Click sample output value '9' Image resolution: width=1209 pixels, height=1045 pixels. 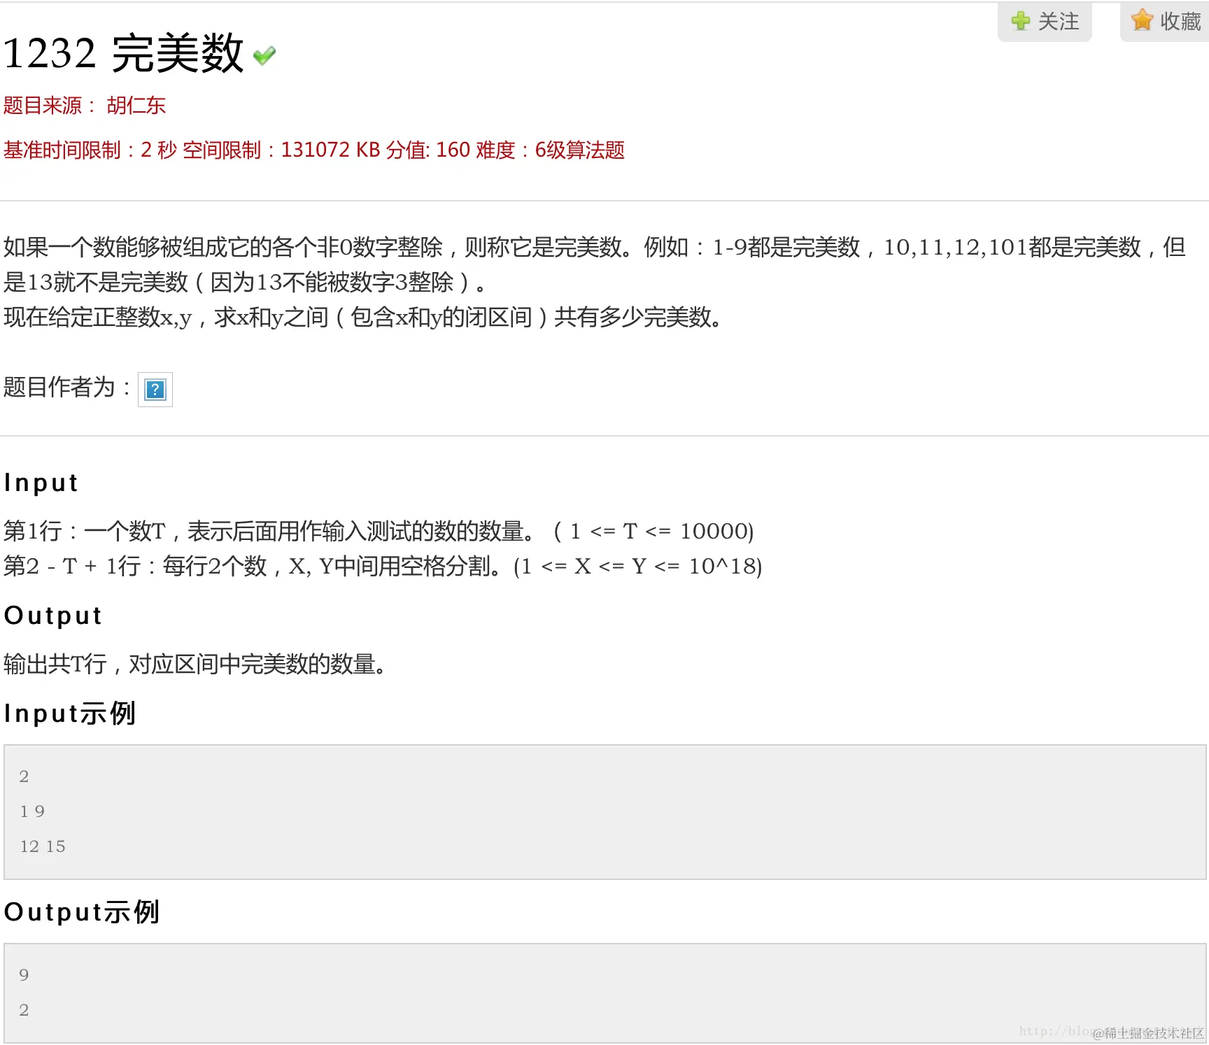pyautogui.click(x=24, y=975)
